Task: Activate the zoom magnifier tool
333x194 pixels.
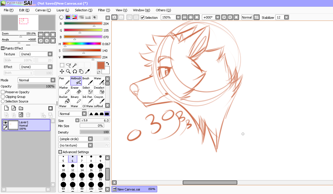Action: click(x=68, y=72)
